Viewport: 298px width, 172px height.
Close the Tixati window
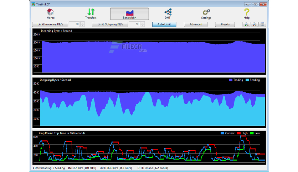[x=263, y=4]
